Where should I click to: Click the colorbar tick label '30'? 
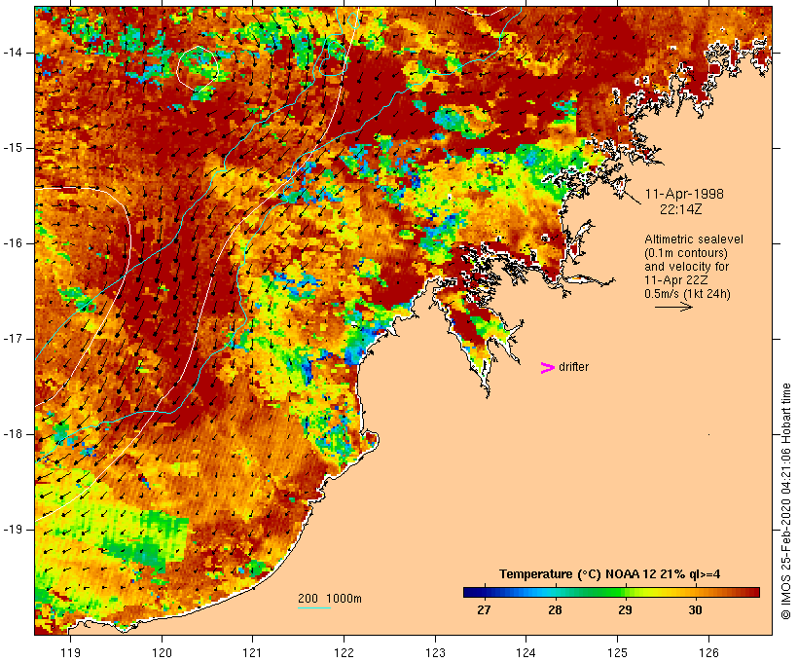click(x=695, y=609)
